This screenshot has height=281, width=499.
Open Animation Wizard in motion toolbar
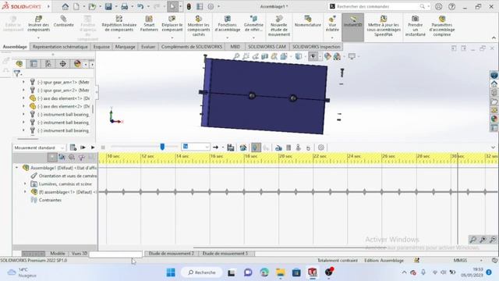[243, 148]
